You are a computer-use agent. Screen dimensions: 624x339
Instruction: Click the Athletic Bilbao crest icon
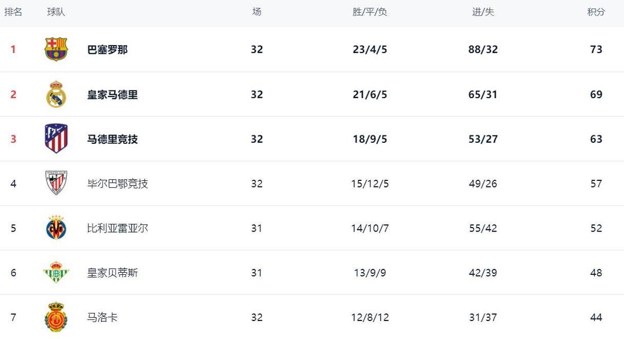pos(56,183)
